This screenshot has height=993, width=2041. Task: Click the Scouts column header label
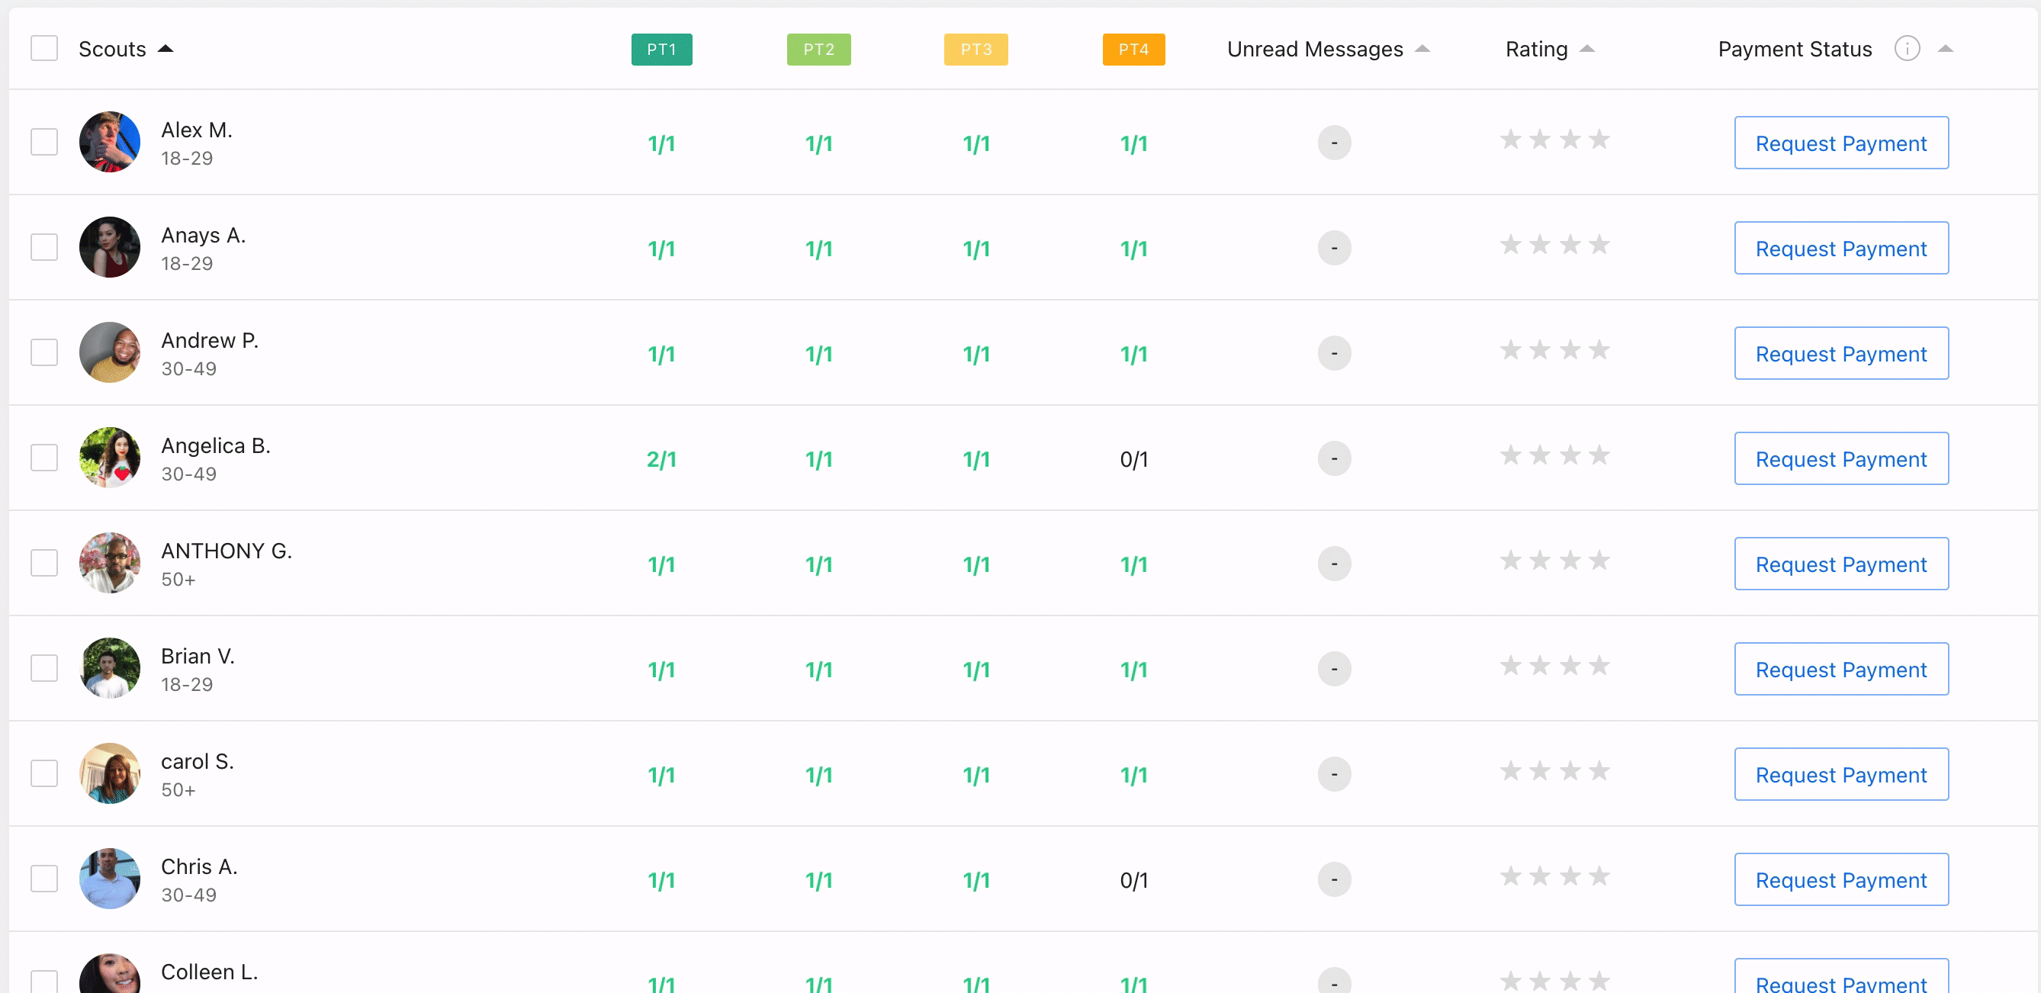point(113,49)
